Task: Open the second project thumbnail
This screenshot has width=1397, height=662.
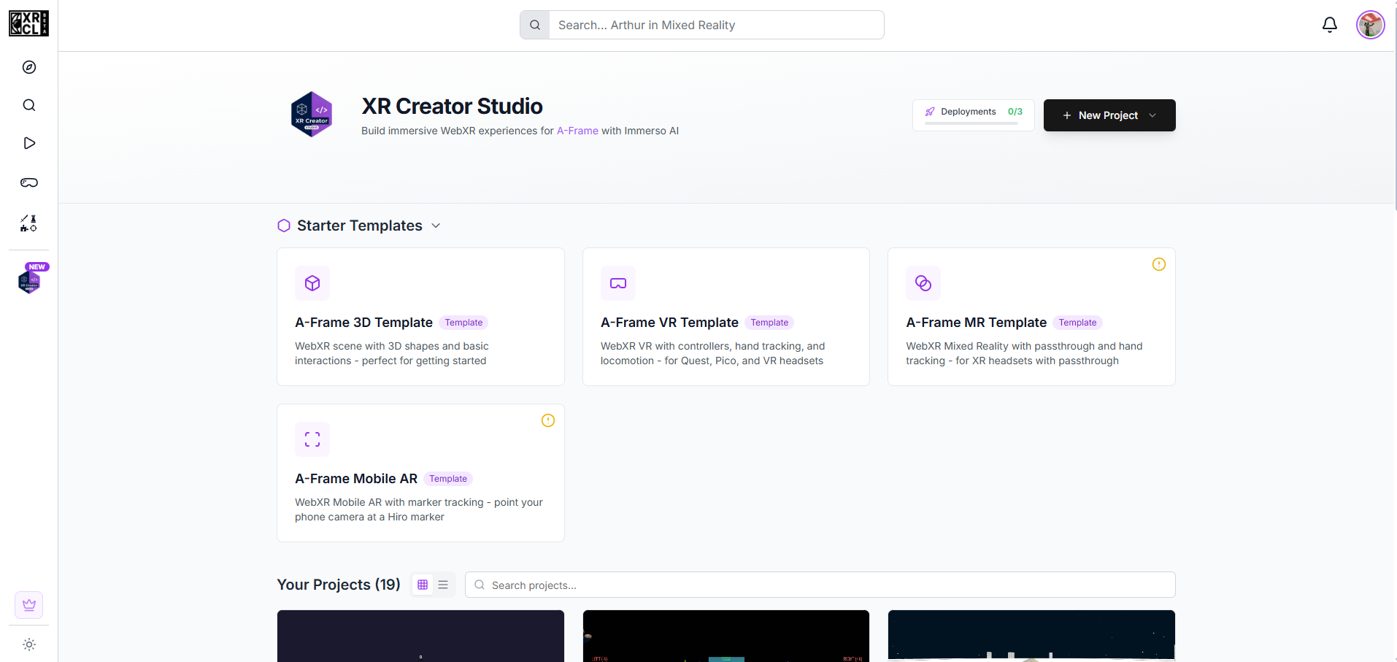Action: click(726, 636)
